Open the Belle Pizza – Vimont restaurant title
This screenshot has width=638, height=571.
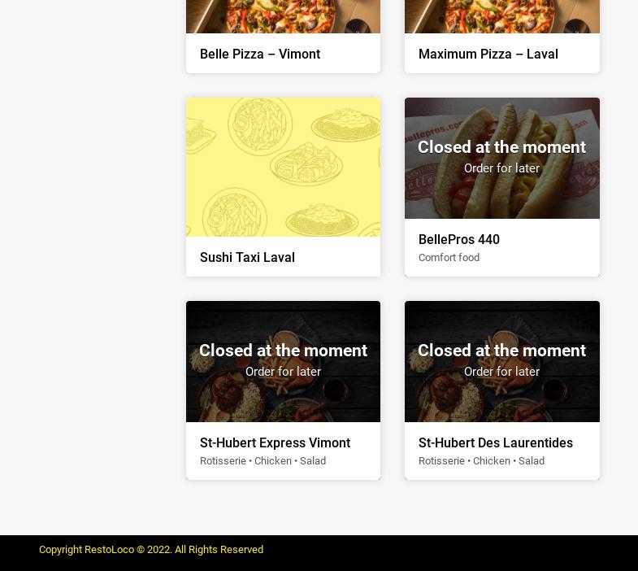(260, 54)
